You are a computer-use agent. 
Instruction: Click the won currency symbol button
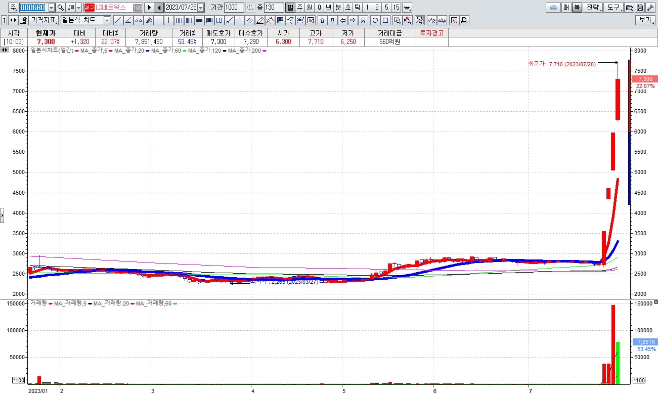[x=407, y=8]
